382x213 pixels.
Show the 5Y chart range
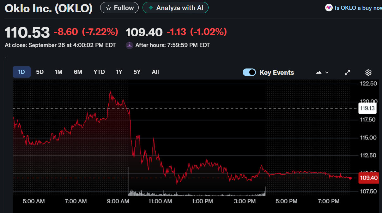click(x=137, y=72)
